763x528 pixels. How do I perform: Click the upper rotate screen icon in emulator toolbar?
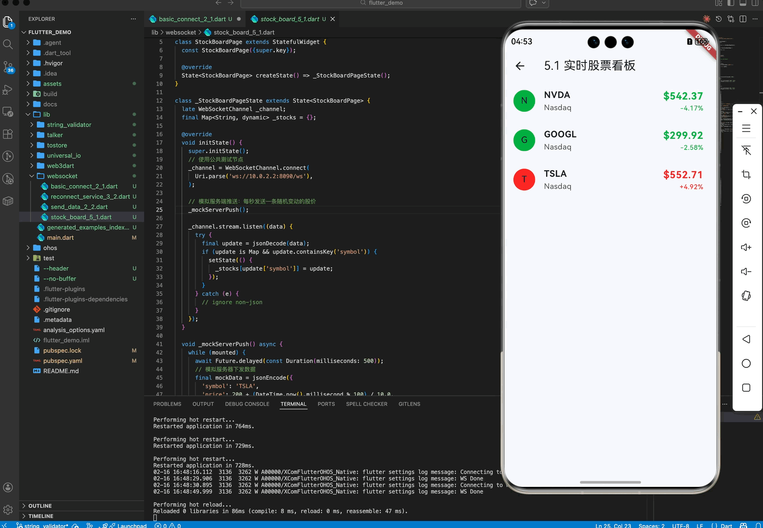[746, 199]
